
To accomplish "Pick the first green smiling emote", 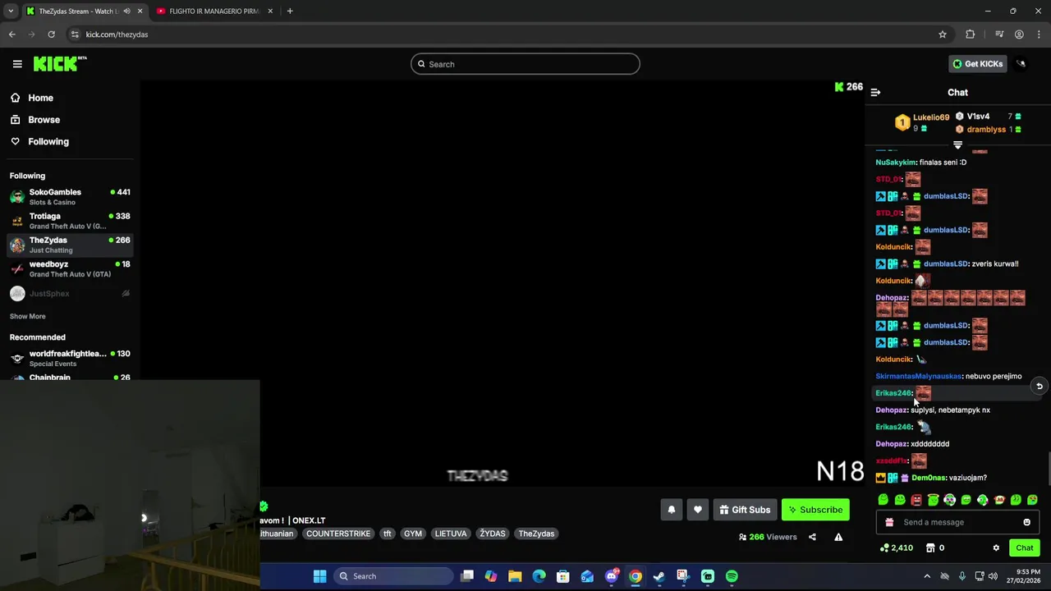I will (x=883, y=500).
